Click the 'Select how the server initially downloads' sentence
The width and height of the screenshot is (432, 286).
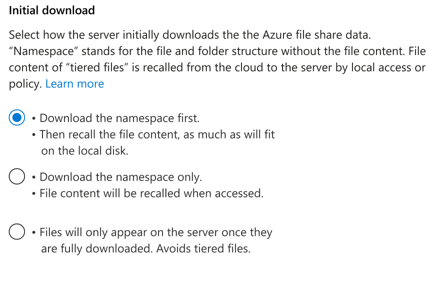190,35
